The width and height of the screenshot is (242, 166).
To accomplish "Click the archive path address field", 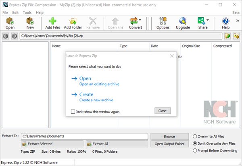I will pos(121,36).
